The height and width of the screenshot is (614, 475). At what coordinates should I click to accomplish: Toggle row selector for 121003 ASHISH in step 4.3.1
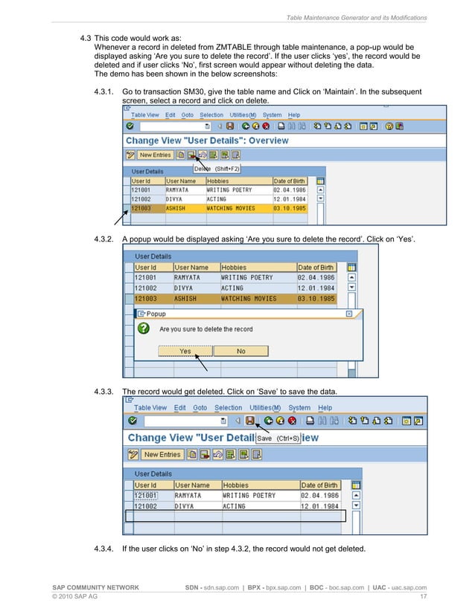click(127, 208)
